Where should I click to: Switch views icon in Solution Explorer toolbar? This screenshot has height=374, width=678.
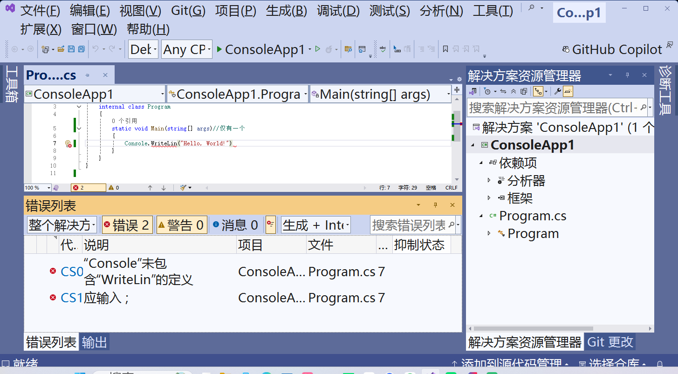[473, 91]
